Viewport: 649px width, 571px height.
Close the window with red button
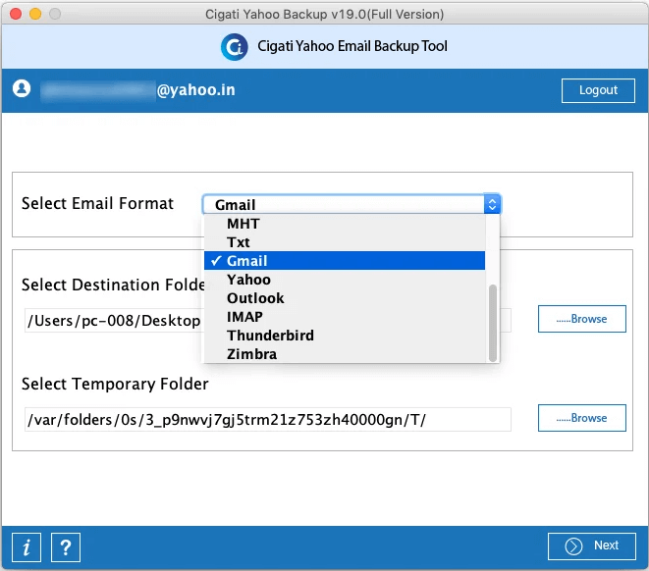point(16,14)
